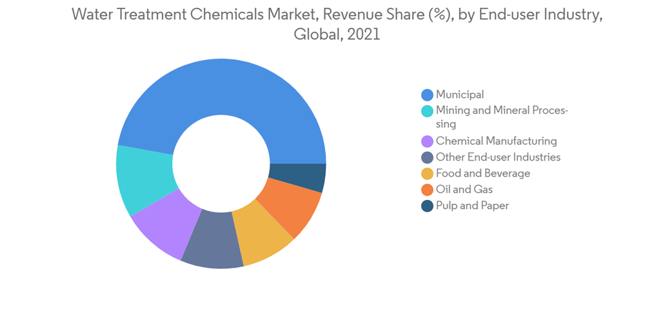Click the dark blue Pulp and Paper legend dot
This screenshot has height=325, width=645.
point(427,206)
